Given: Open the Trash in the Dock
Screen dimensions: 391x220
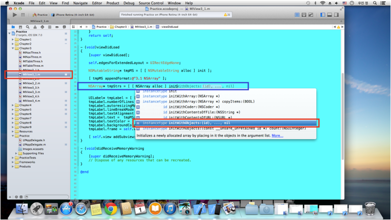Looking at the screenshot, I should 371,208.
